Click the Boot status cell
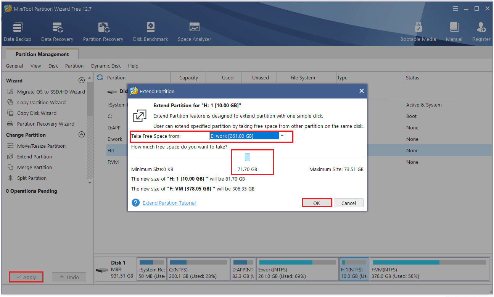Image resolution: width=494 pixels, height=297 pixels. pyautogui.click(x=411, y=116)
